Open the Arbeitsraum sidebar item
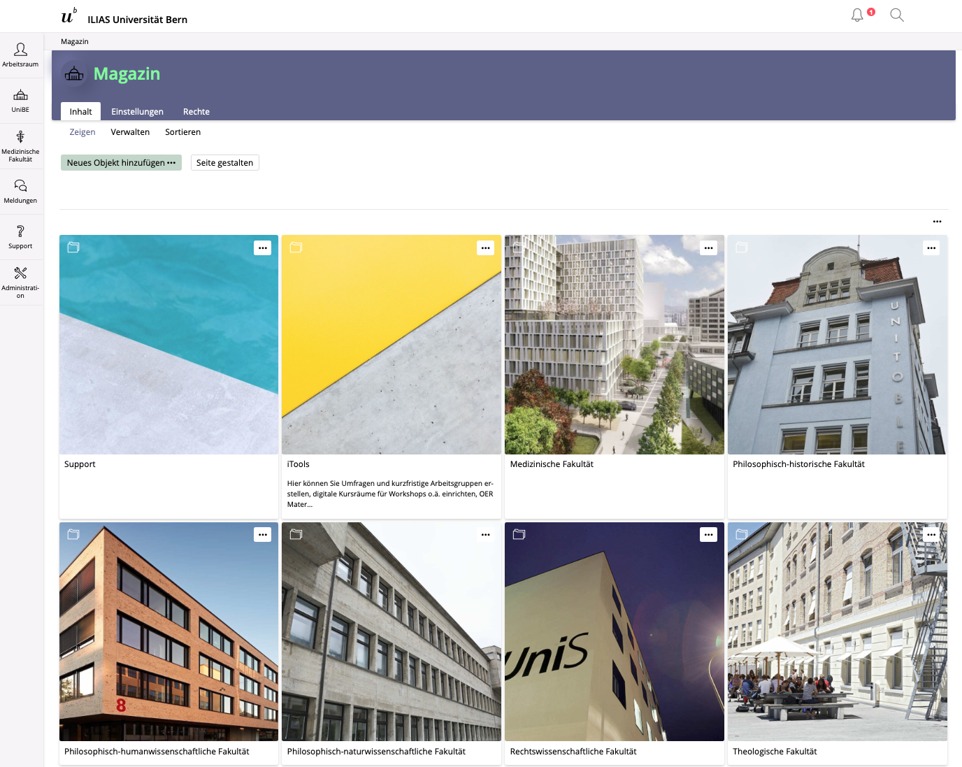This screenshot has height=767, width=962. 21,55
